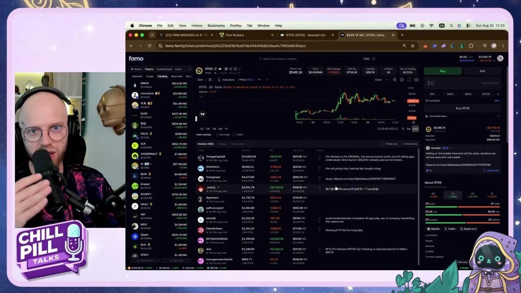This screenshot has width=521, height=293.
Task: Toggle percent scale on the chart
Action: click(x=403, y=129)
